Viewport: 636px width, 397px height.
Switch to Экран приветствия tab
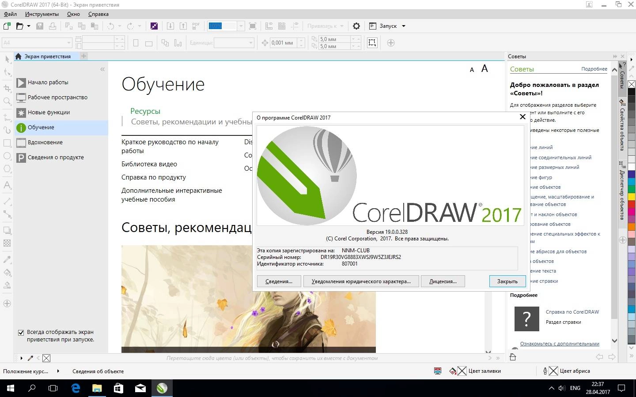(47, 56)
